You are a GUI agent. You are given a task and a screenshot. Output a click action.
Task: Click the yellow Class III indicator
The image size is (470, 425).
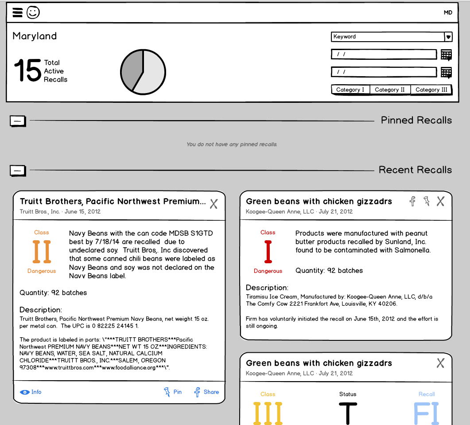[268, 413]
